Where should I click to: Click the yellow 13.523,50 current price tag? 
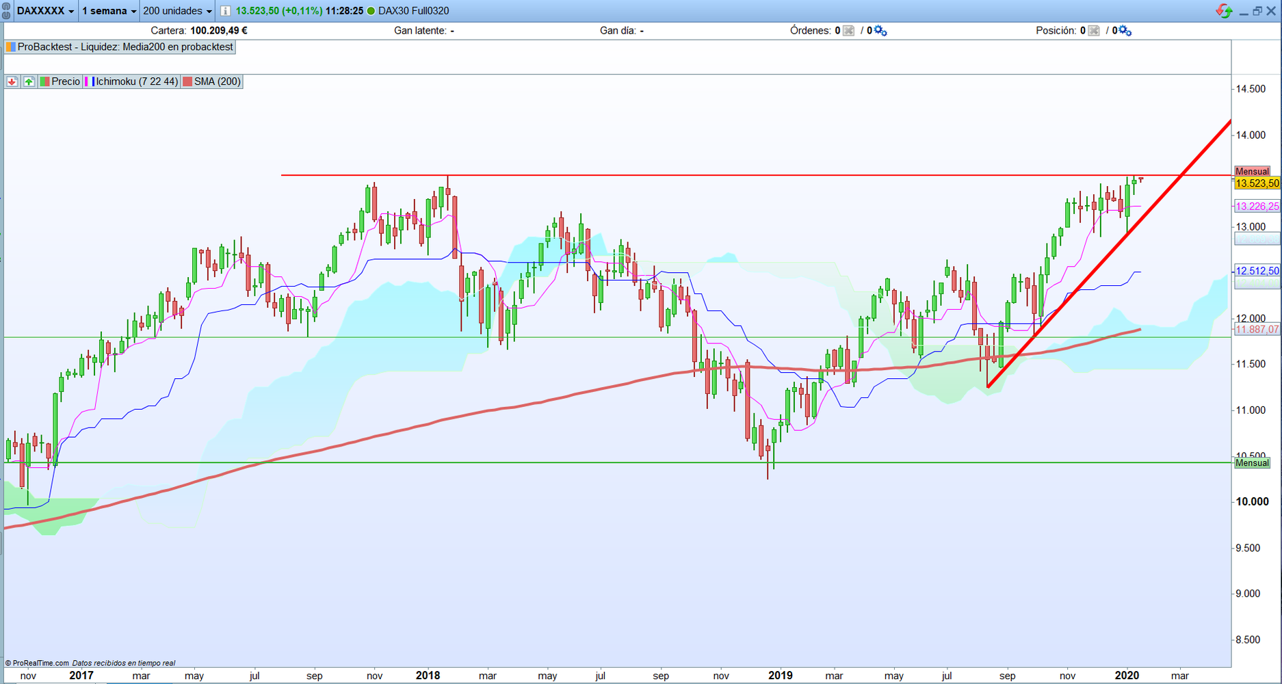click(1257, 183)
